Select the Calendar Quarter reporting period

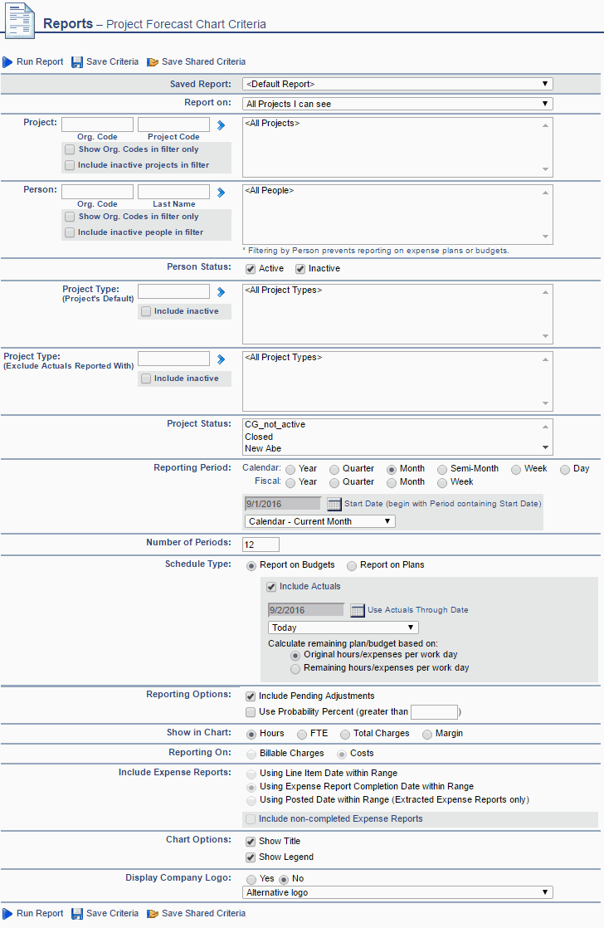click(334, 469)
